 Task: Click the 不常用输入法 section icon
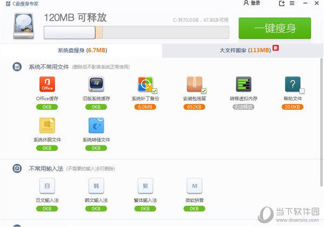click(x=17, y=168)
